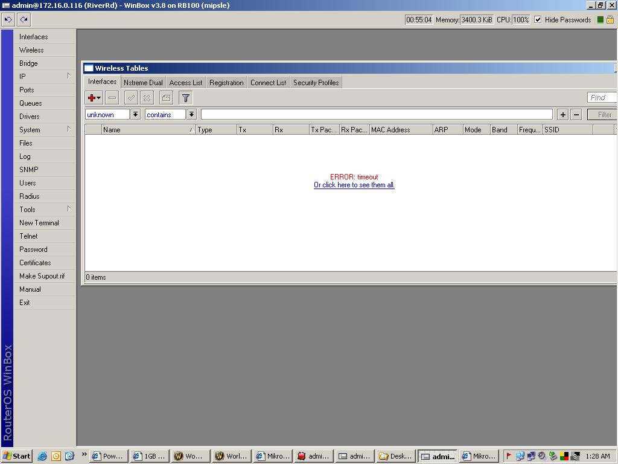Open Ports in the sidebar menu
The height and width of the screenshot is (464, 618).
point(44,90)
